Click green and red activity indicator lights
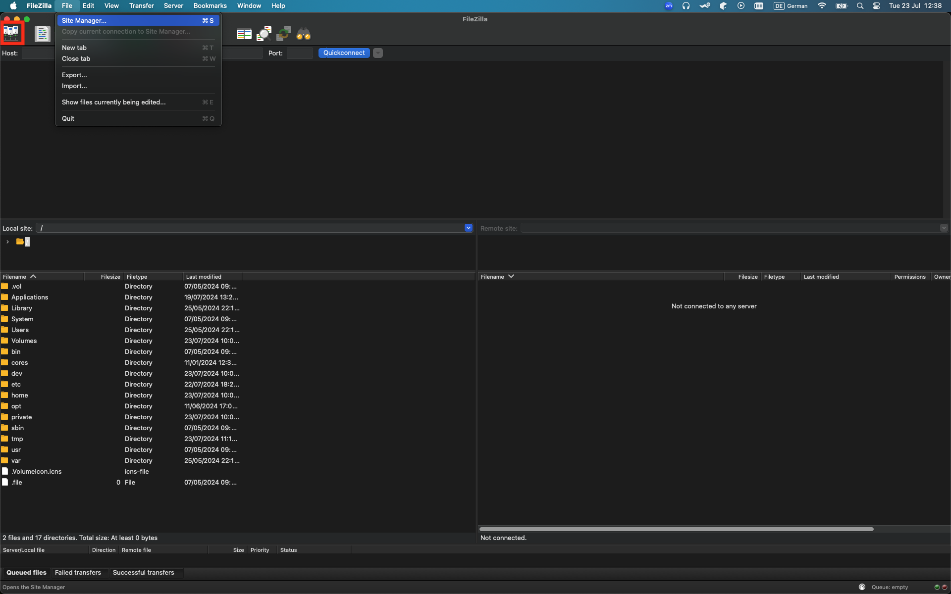Viewport: 951px width, 594px height. 941,587
